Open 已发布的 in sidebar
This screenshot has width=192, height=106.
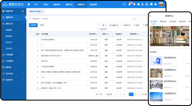pos(9,49)
